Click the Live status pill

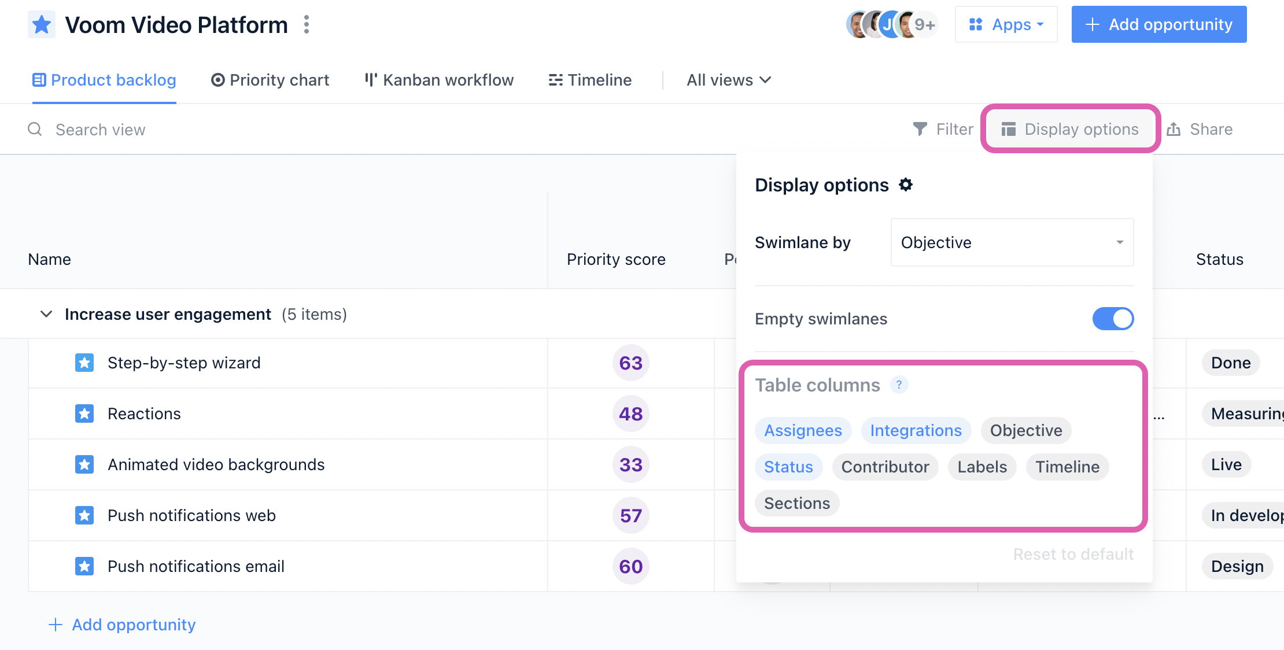(x=1226, y=464)
